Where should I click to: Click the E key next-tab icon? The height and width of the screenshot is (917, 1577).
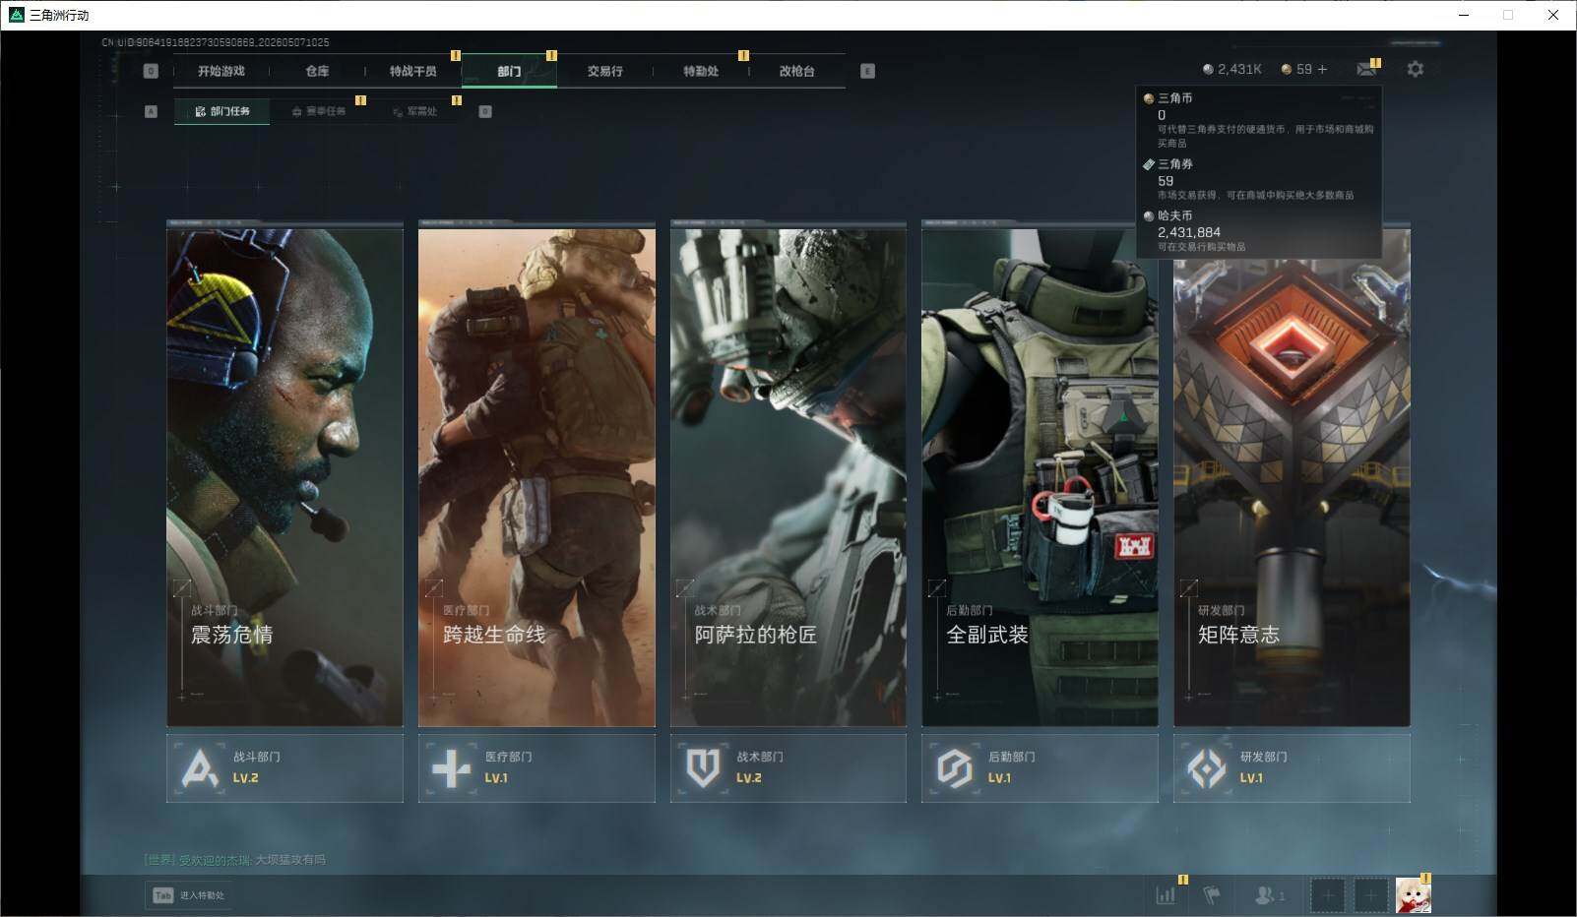pyautogui.click(x=867, y=71)
